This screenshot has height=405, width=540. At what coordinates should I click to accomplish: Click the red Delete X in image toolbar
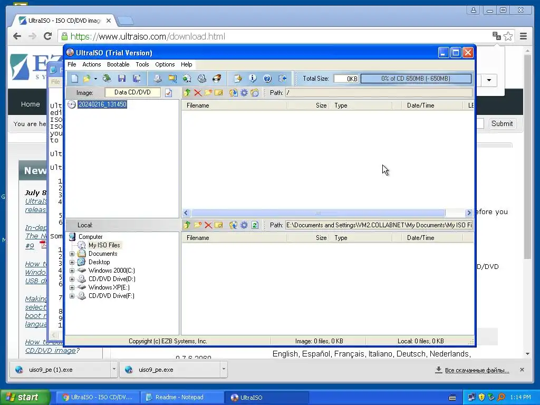(x=198, y=93)
